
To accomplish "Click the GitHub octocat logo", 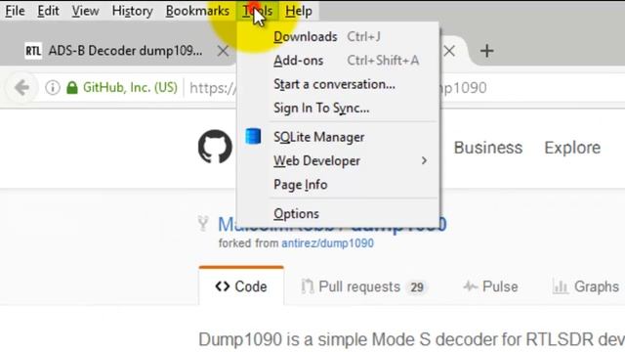I will (215, 147).
